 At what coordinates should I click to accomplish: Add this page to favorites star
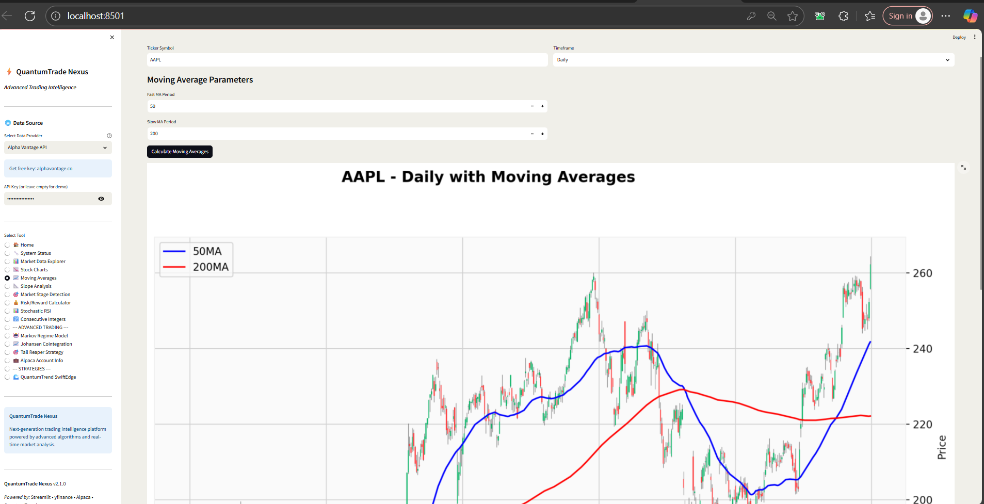(x=793, y=16)
